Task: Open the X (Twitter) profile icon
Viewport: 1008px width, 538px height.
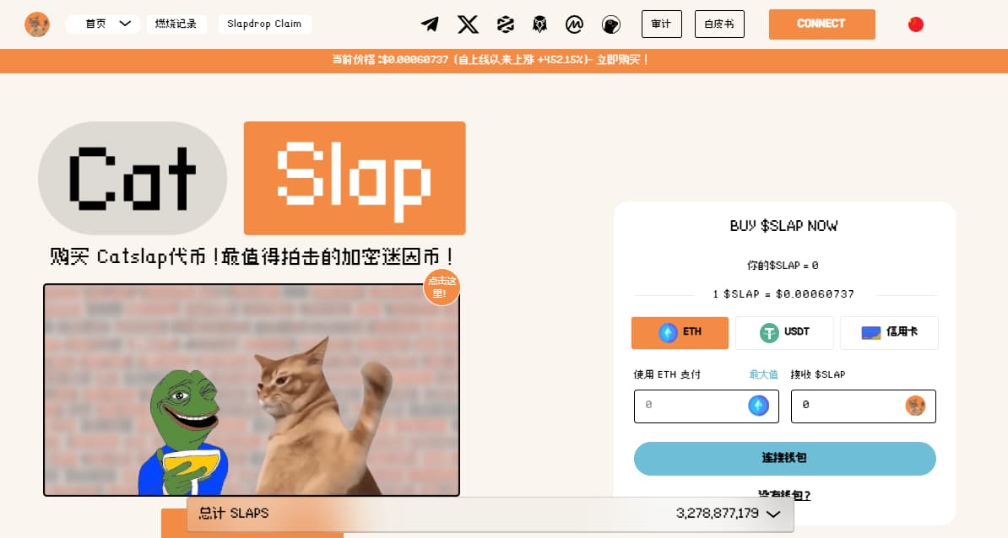Action: pos(468,24)
